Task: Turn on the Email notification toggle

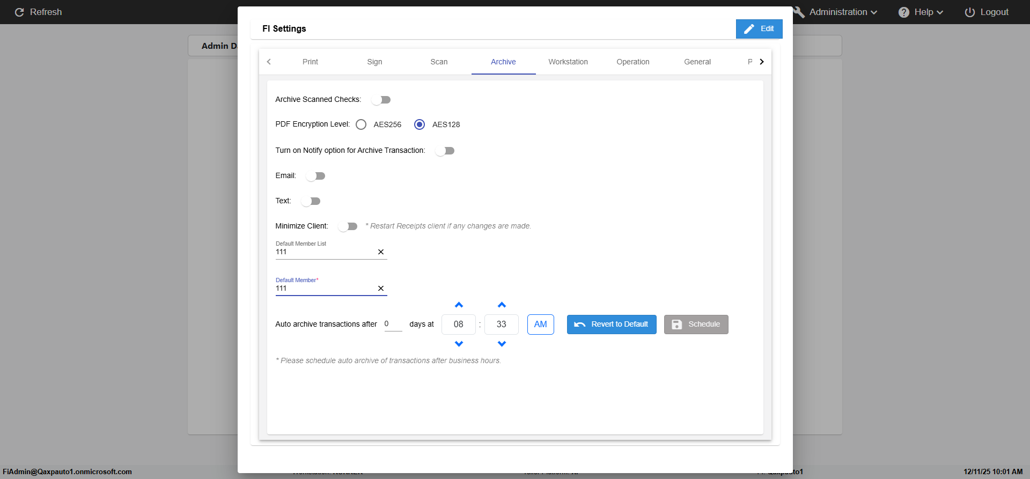Action: click(315, 176)
